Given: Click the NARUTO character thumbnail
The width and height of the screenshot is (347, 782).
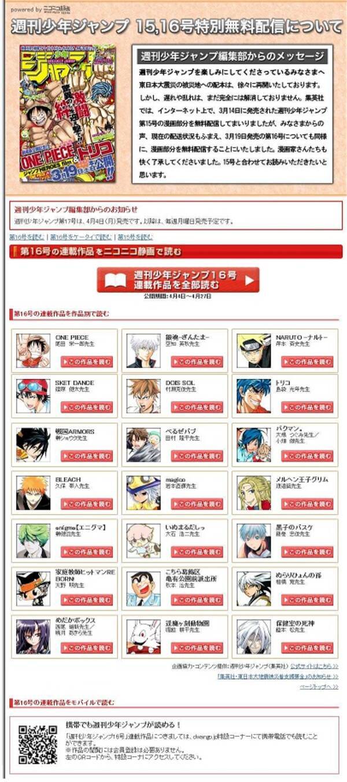Looking at the screenshot, I should pyautogui.click(x=254, y=350).
